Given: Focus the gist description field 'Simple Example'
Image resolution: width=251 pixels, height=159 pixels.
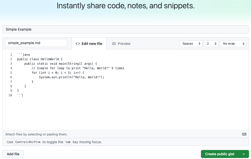Looking at the screenshot, I should coord(126,29).
